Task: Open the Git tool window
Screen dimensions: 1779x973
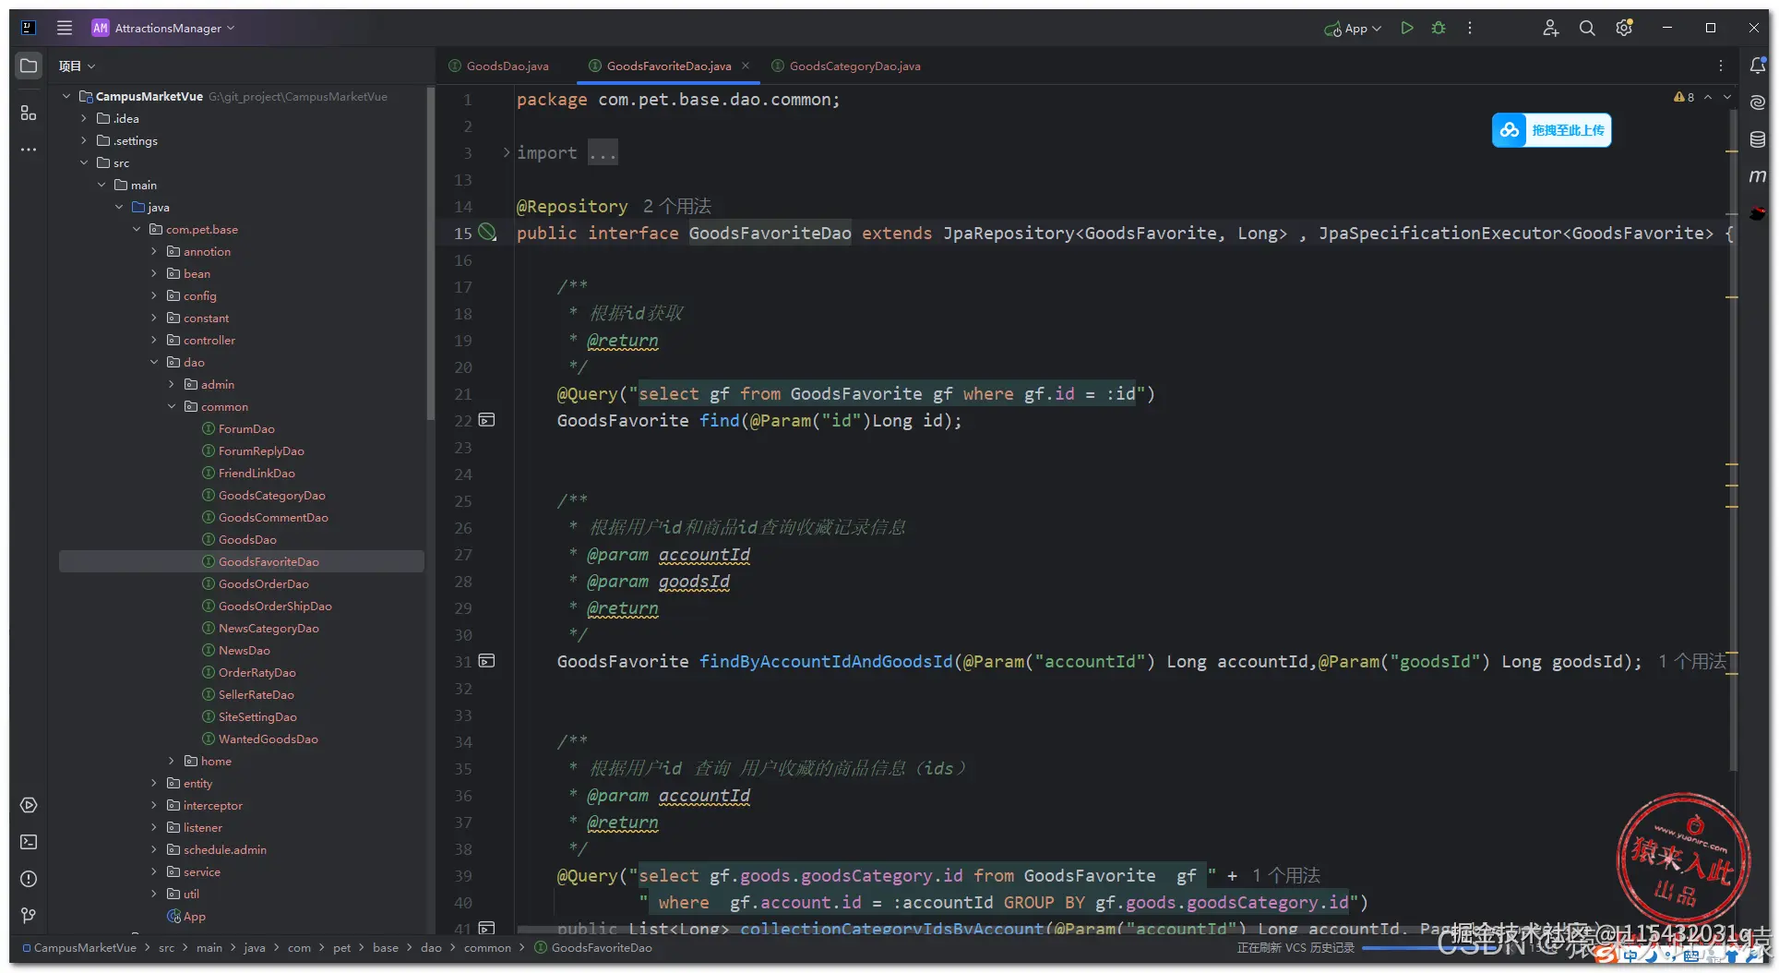Action: click(29, 916)
